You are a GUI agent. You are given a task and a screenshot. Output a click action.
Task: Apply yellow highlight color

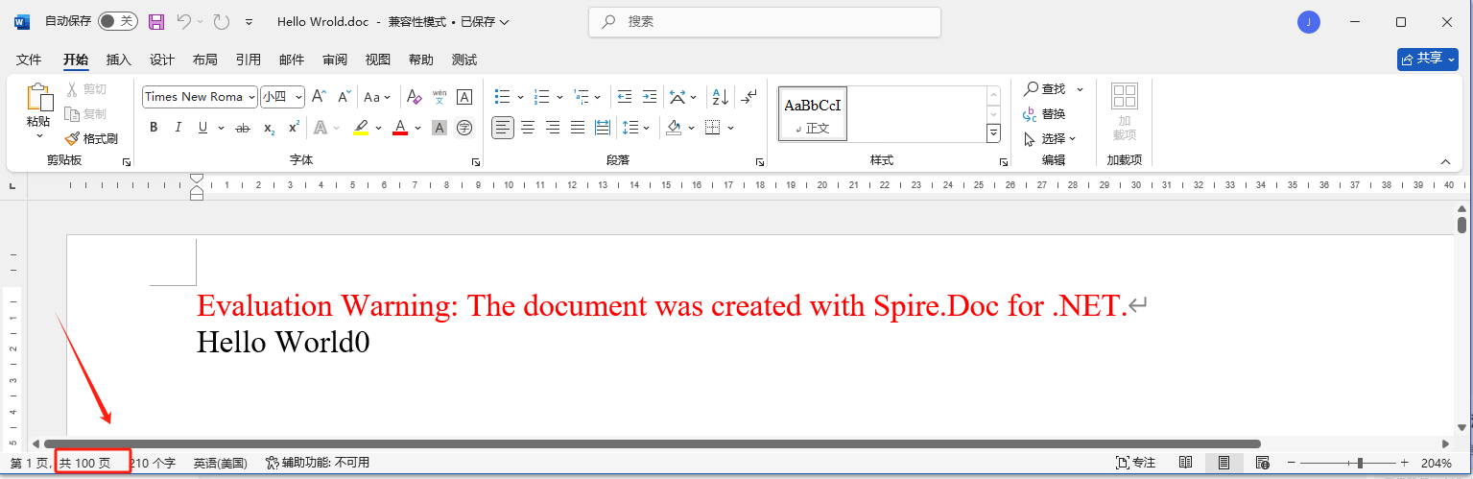click(x=361, y=128)
